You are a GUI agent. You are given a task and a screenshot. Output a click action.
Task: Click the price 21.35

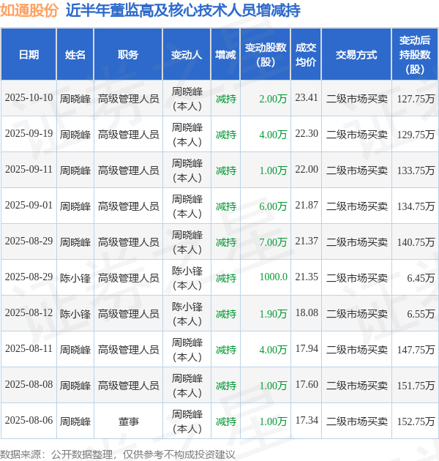(x=307, y=277)
